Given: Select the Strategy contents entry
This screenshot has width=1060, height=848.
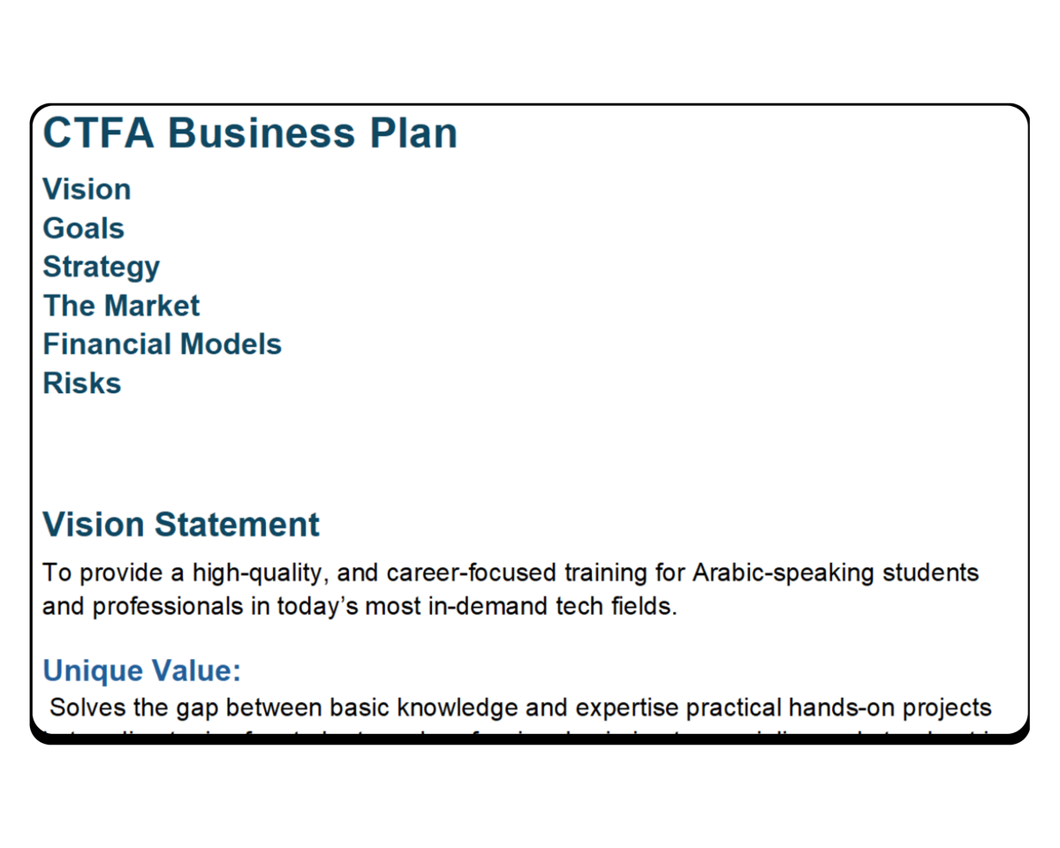Looking at the screenshot, I should coord(101,267).
